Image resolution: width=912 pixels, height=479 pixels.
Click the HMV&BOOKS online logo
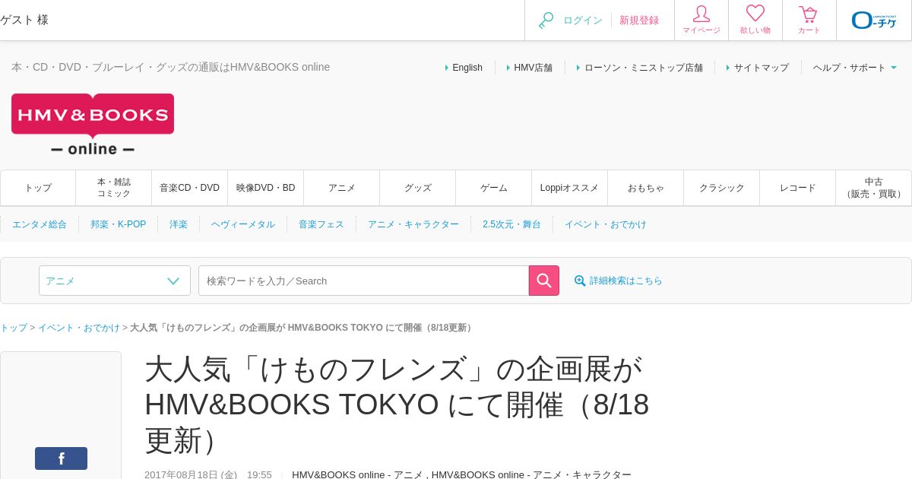coord(93,125)
